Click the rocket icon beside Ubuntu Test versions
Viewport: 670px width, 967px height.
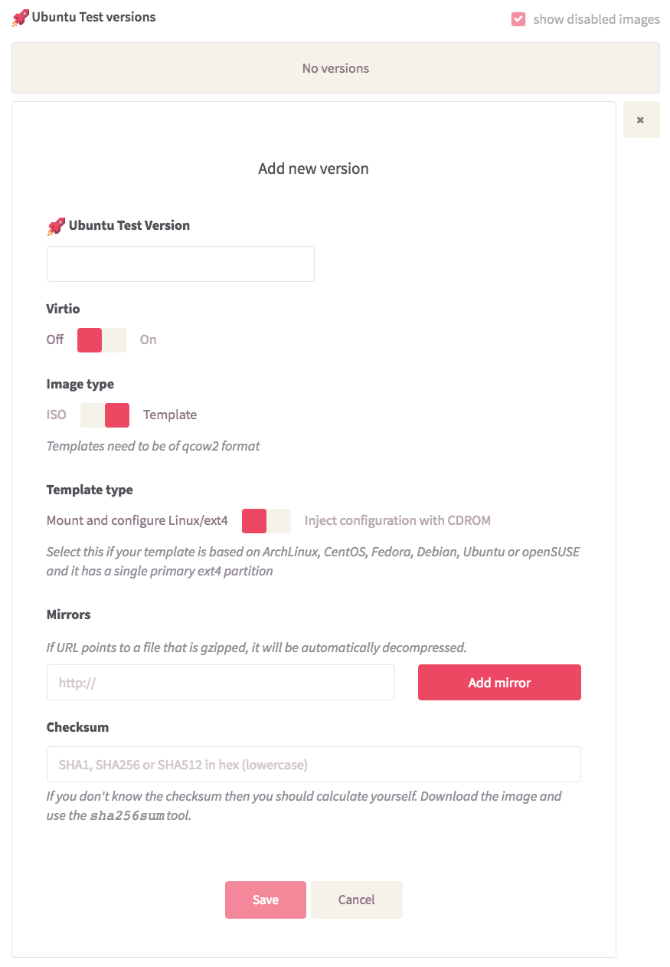[x=21, y=18]
